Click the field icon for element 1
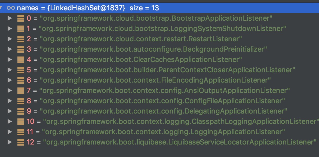This screenshot has height=157, width=319. coord(20,29)
